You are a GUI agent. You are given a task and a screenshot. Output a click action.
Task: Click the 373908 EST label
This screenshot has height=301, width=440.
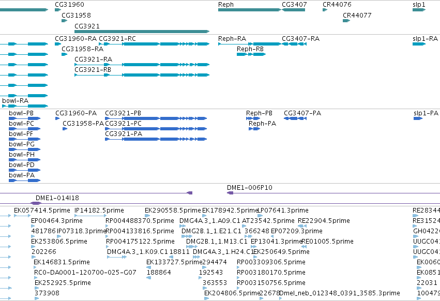pos(47,293)
